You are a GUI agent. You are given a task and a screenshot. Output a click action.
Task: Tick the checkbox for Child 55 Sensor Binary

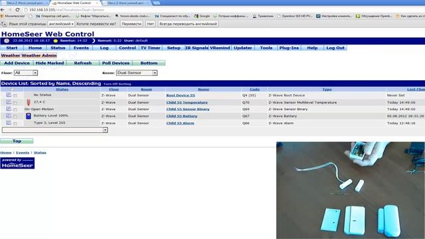pyautogui.click(x=15, y=110)
